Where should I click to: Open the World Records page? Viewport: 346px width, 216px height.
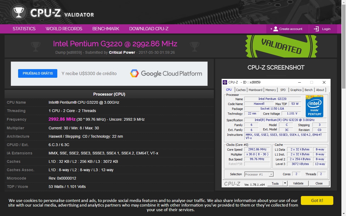point(64,29)
